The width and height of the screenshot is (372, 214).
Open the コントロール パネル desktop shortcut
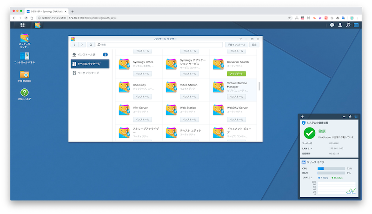pyautogui.click(x=25, y=58)
